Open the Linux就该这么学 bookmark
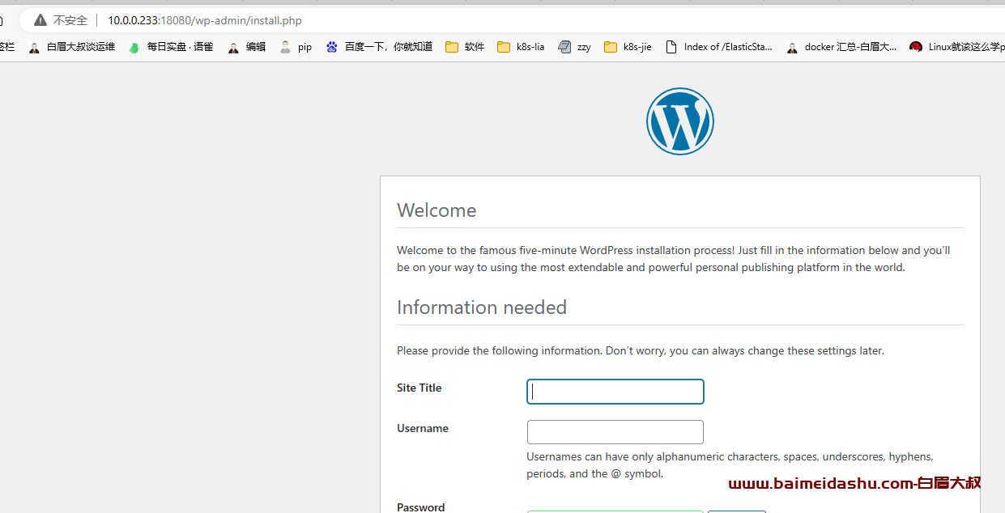 click(x=956, y=47)
